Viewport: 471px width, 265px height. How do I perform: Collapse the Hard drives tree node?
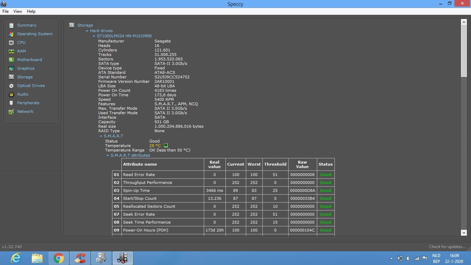coord(87,31)
